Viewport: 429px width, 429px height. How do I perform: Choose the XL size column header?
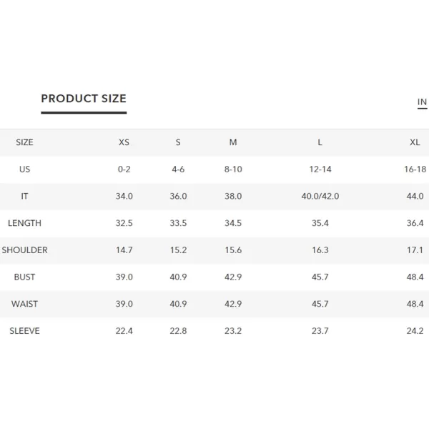[x=415, y=142]
